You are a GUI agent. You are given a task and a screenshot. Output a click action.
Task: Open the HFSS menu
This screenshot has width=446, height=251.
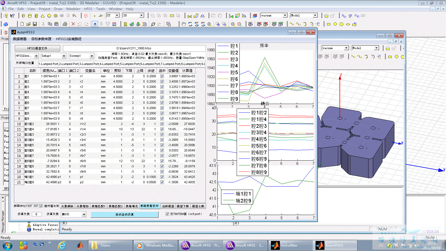(88, 9)
